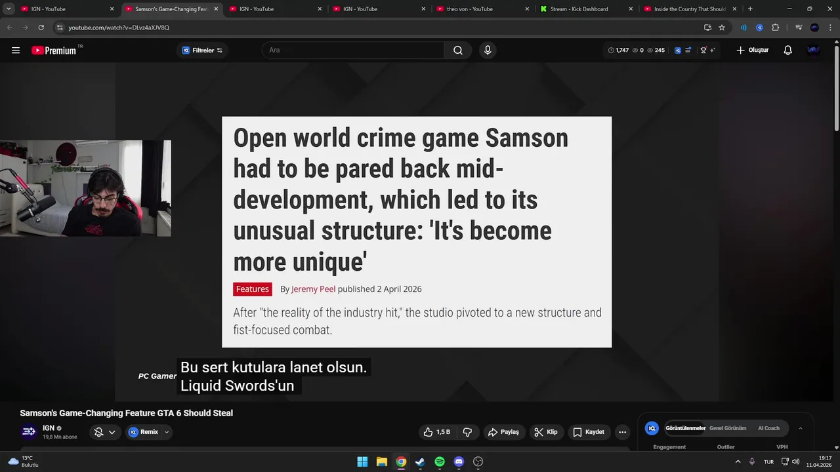
Task: Open the vidIQ browser extension icon
Action: (x=759, y=28)
